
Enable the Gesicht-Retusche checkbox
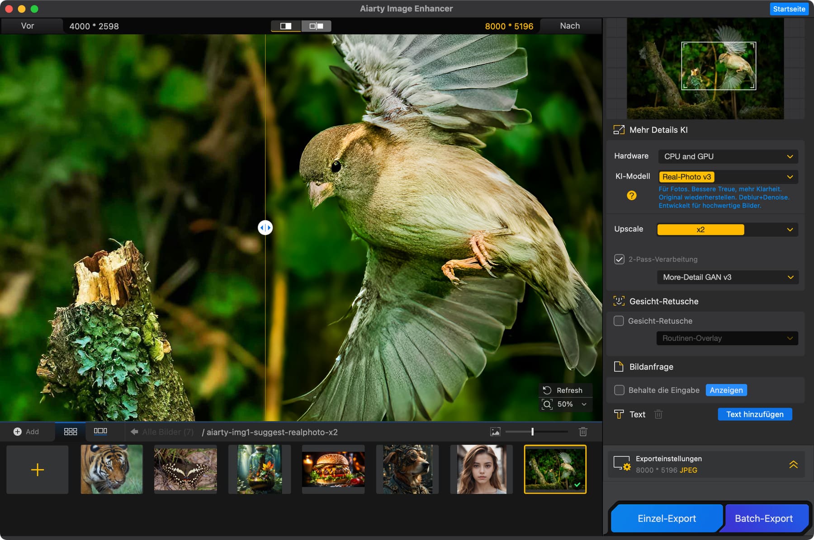click(x=619, y=321)
